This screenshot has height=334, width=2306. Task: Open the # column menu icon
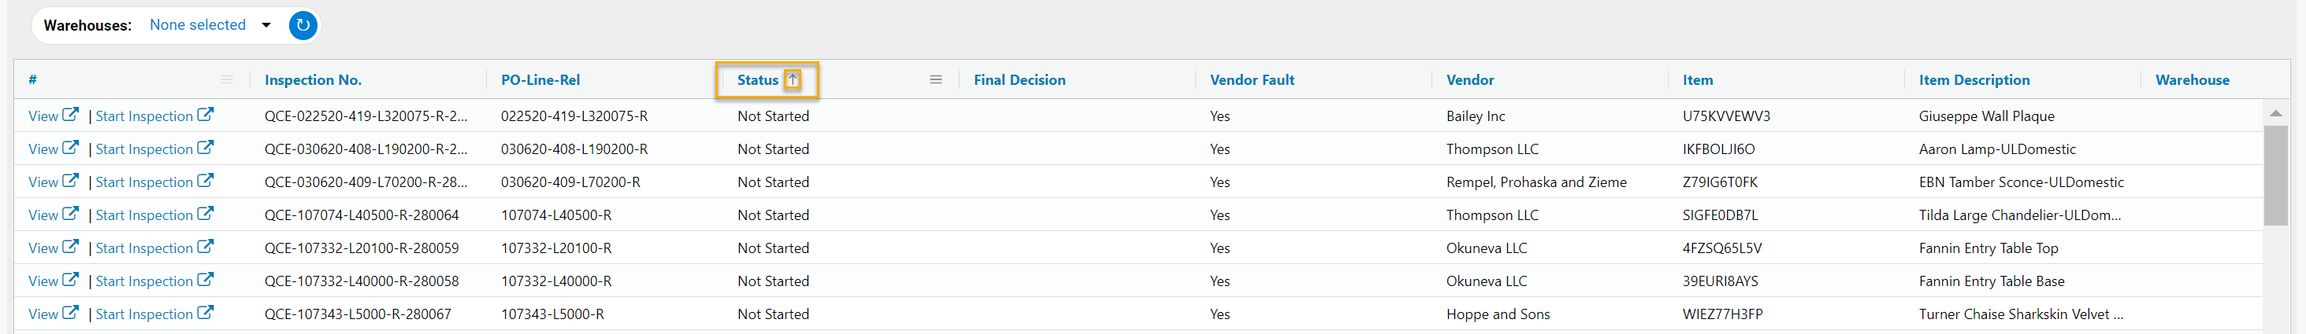coord(226,79)
